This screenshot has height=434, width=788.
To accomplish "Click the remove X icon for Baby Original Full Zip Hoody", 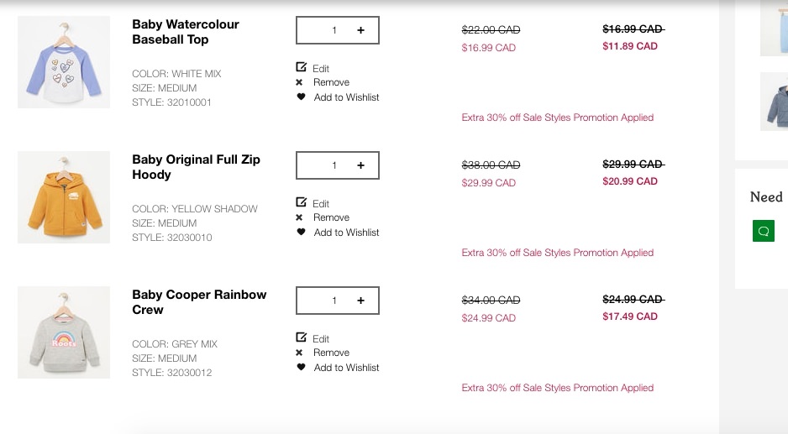I will click(299, 217).
